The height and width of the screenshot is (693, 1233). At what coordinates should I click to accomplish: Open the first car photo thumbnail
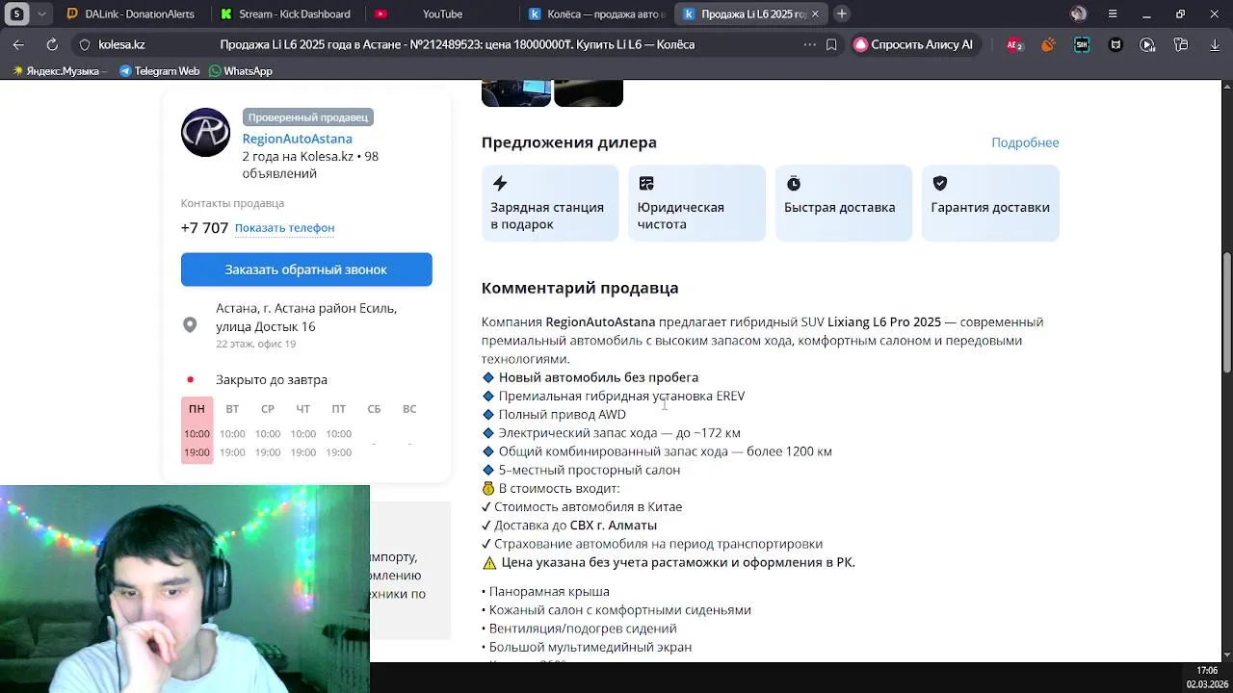point(516,93)
